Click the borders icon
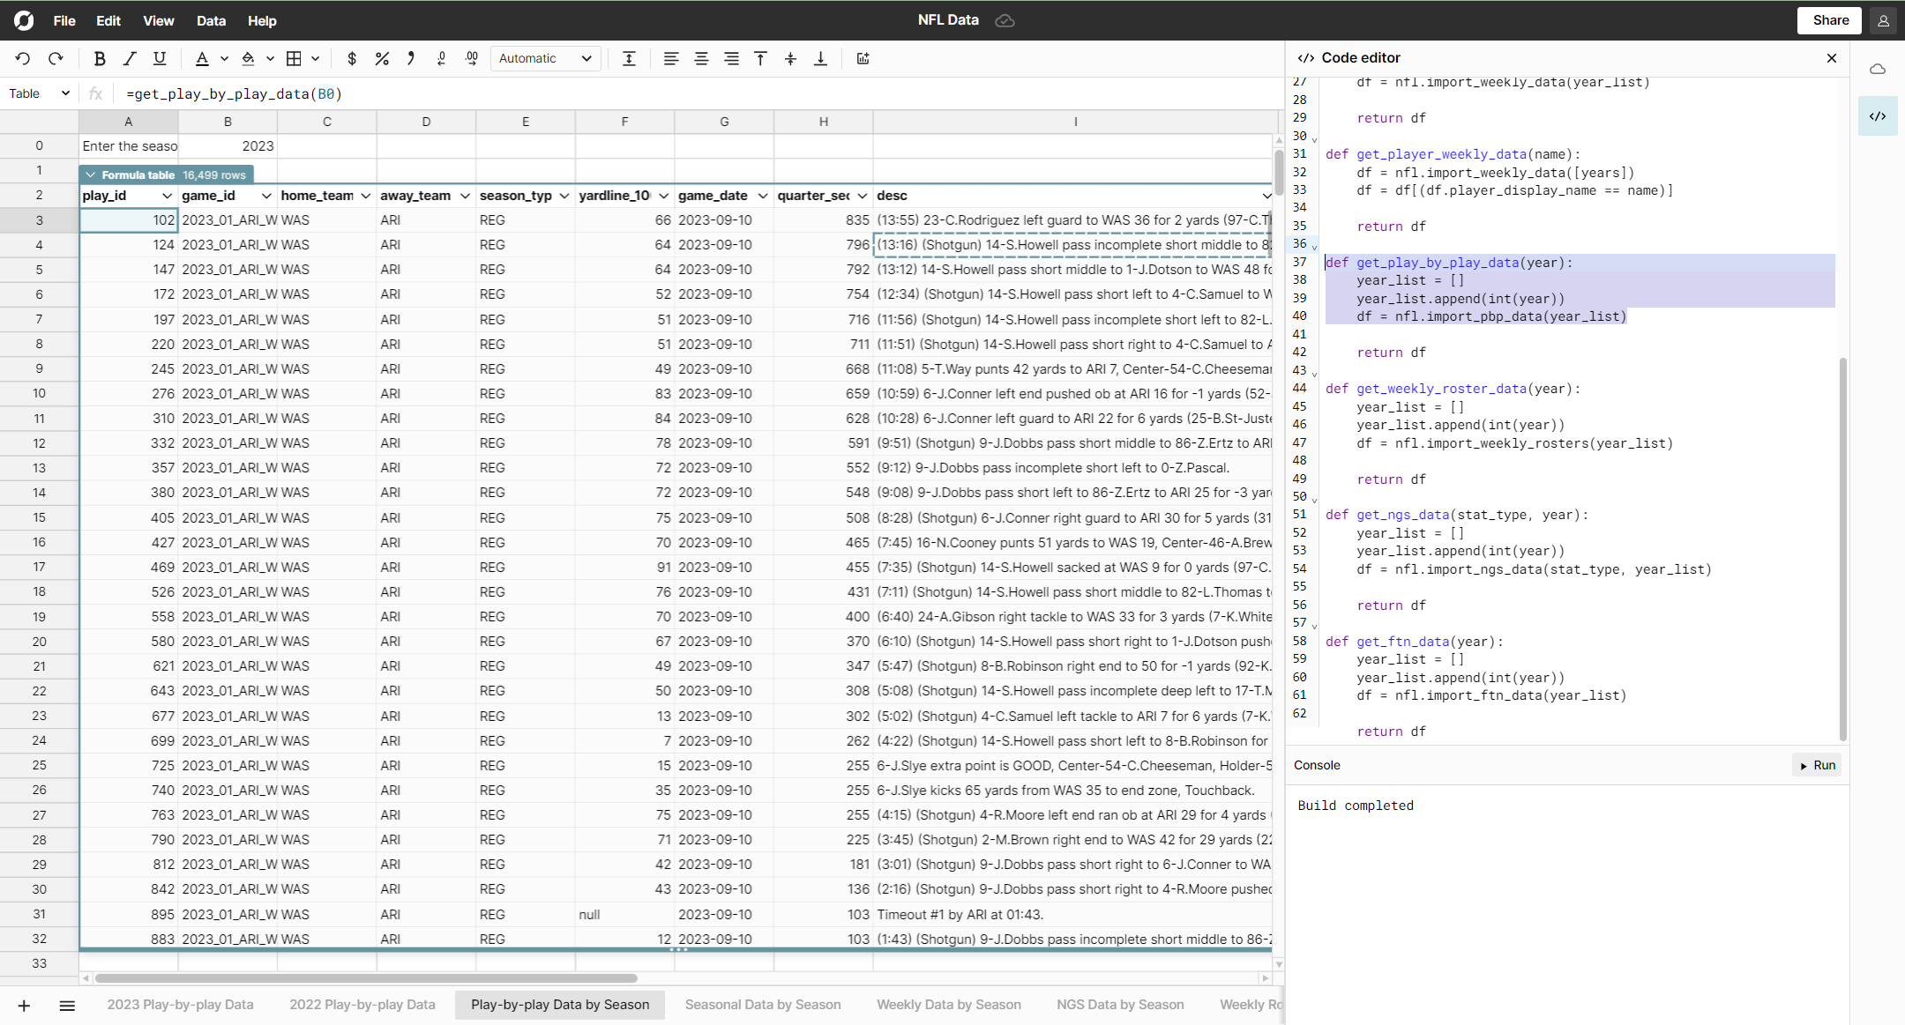 pos(295,58)
